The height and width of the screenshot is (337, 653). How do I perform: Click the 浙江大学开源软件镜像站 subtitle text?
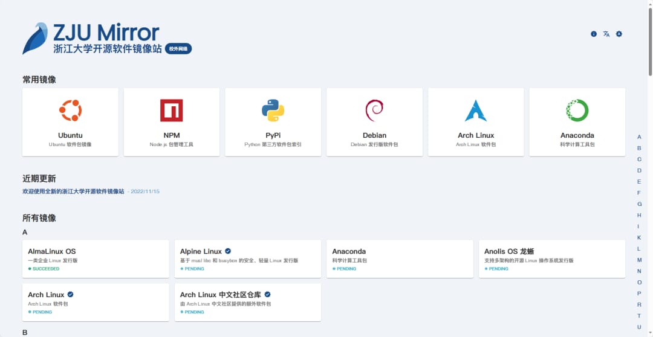(108, 49)
